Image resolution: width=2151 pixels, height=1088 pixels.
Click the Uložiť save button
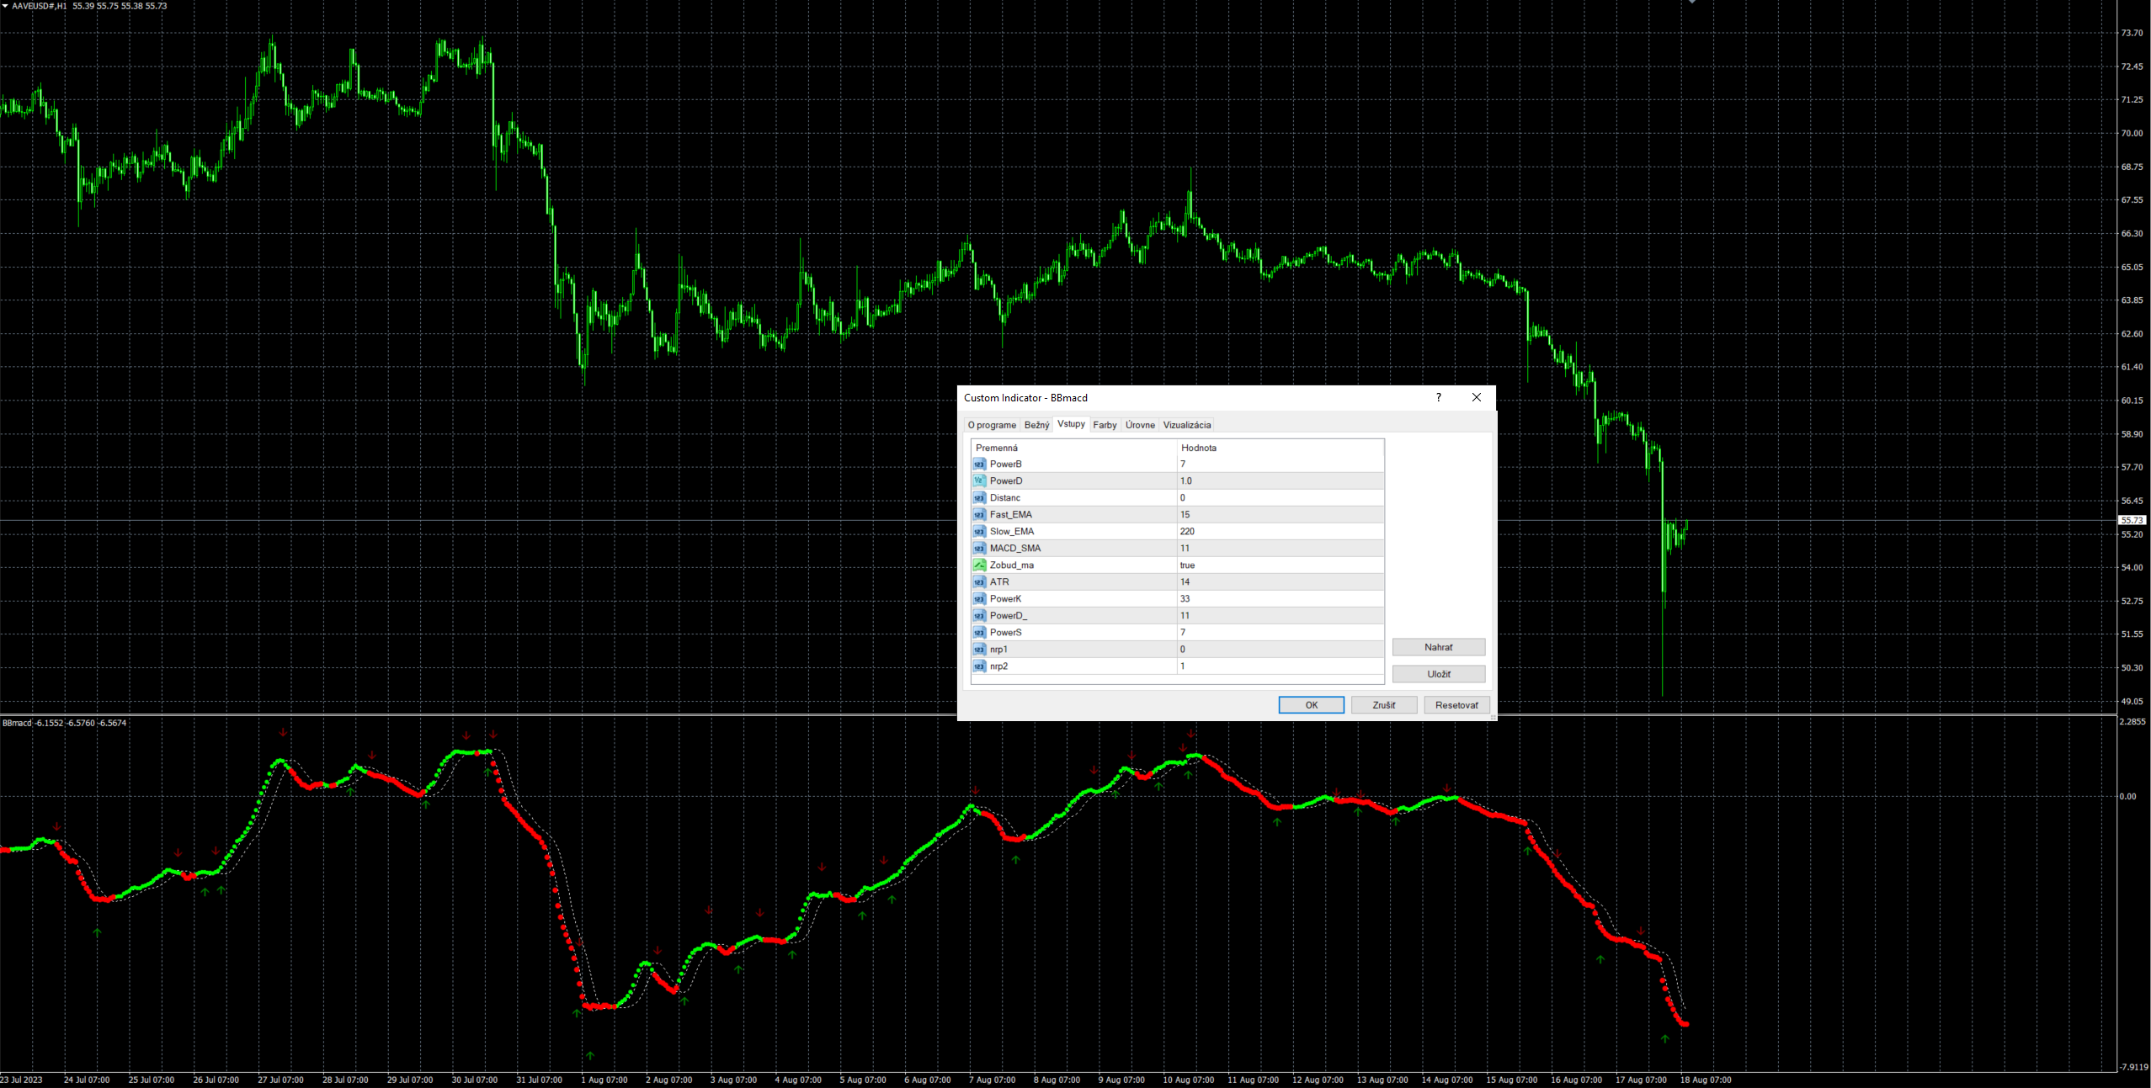point(1438,674)
